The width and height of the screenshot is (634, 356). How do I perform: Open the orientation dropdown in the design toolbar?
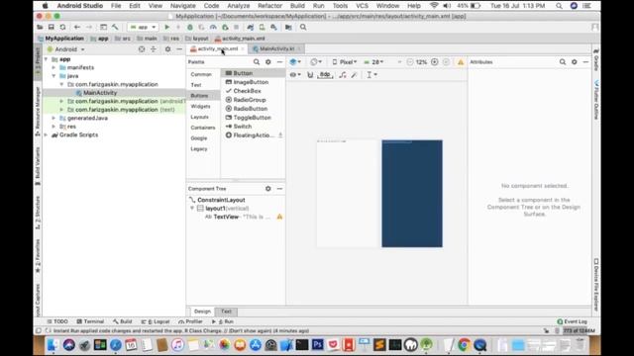(x=316, y=61)
